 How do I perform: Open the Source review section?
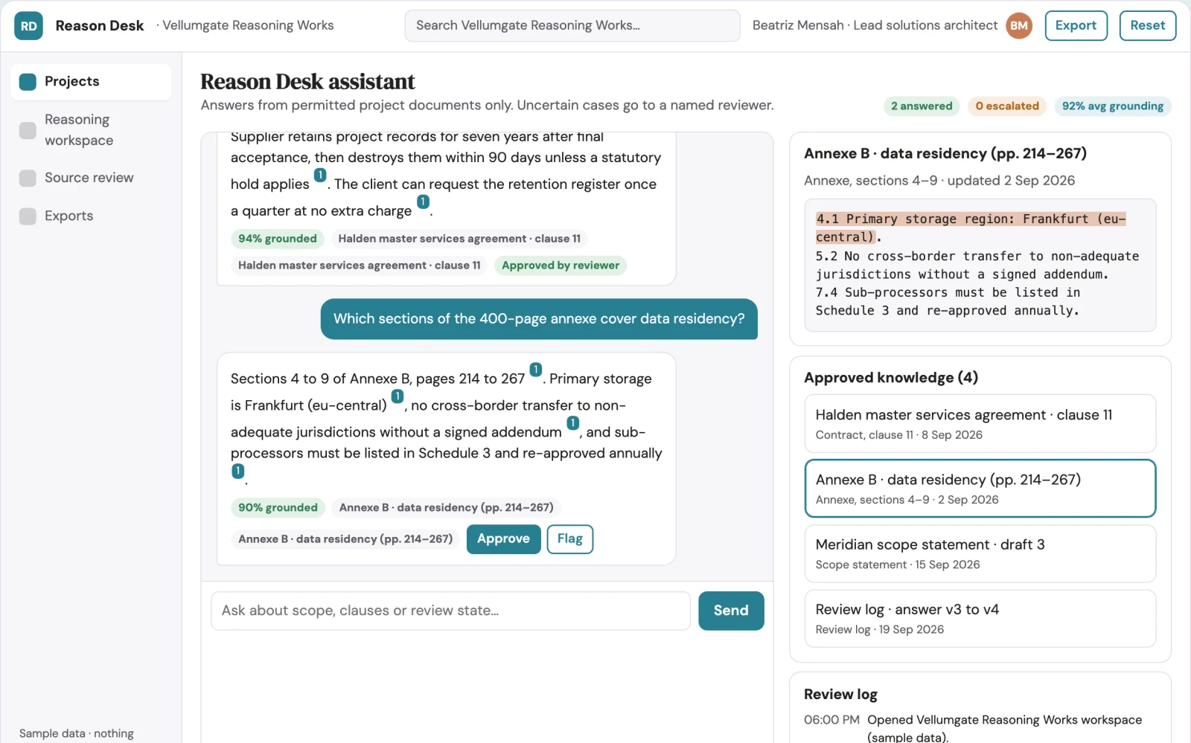click(x=91, y=178)
